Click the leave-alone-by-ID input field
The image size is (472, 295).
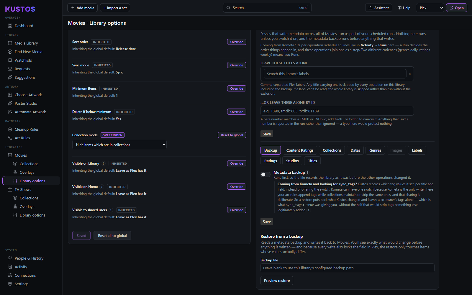[337, 111]
